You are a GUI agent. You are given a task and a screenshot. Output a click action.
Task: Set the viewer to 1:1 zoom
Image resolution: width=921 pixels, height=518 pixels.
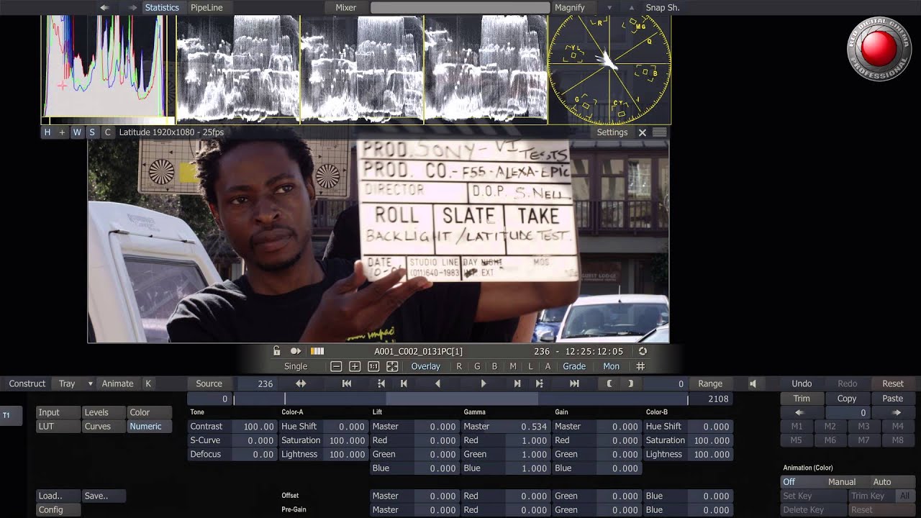click(373, 366)
